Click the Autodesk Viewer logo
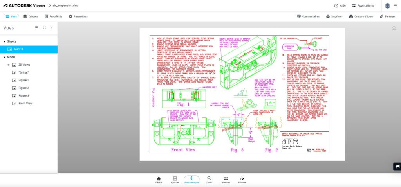Image resolution: width=401 pixels, height=187 pixels. point(24,5)
